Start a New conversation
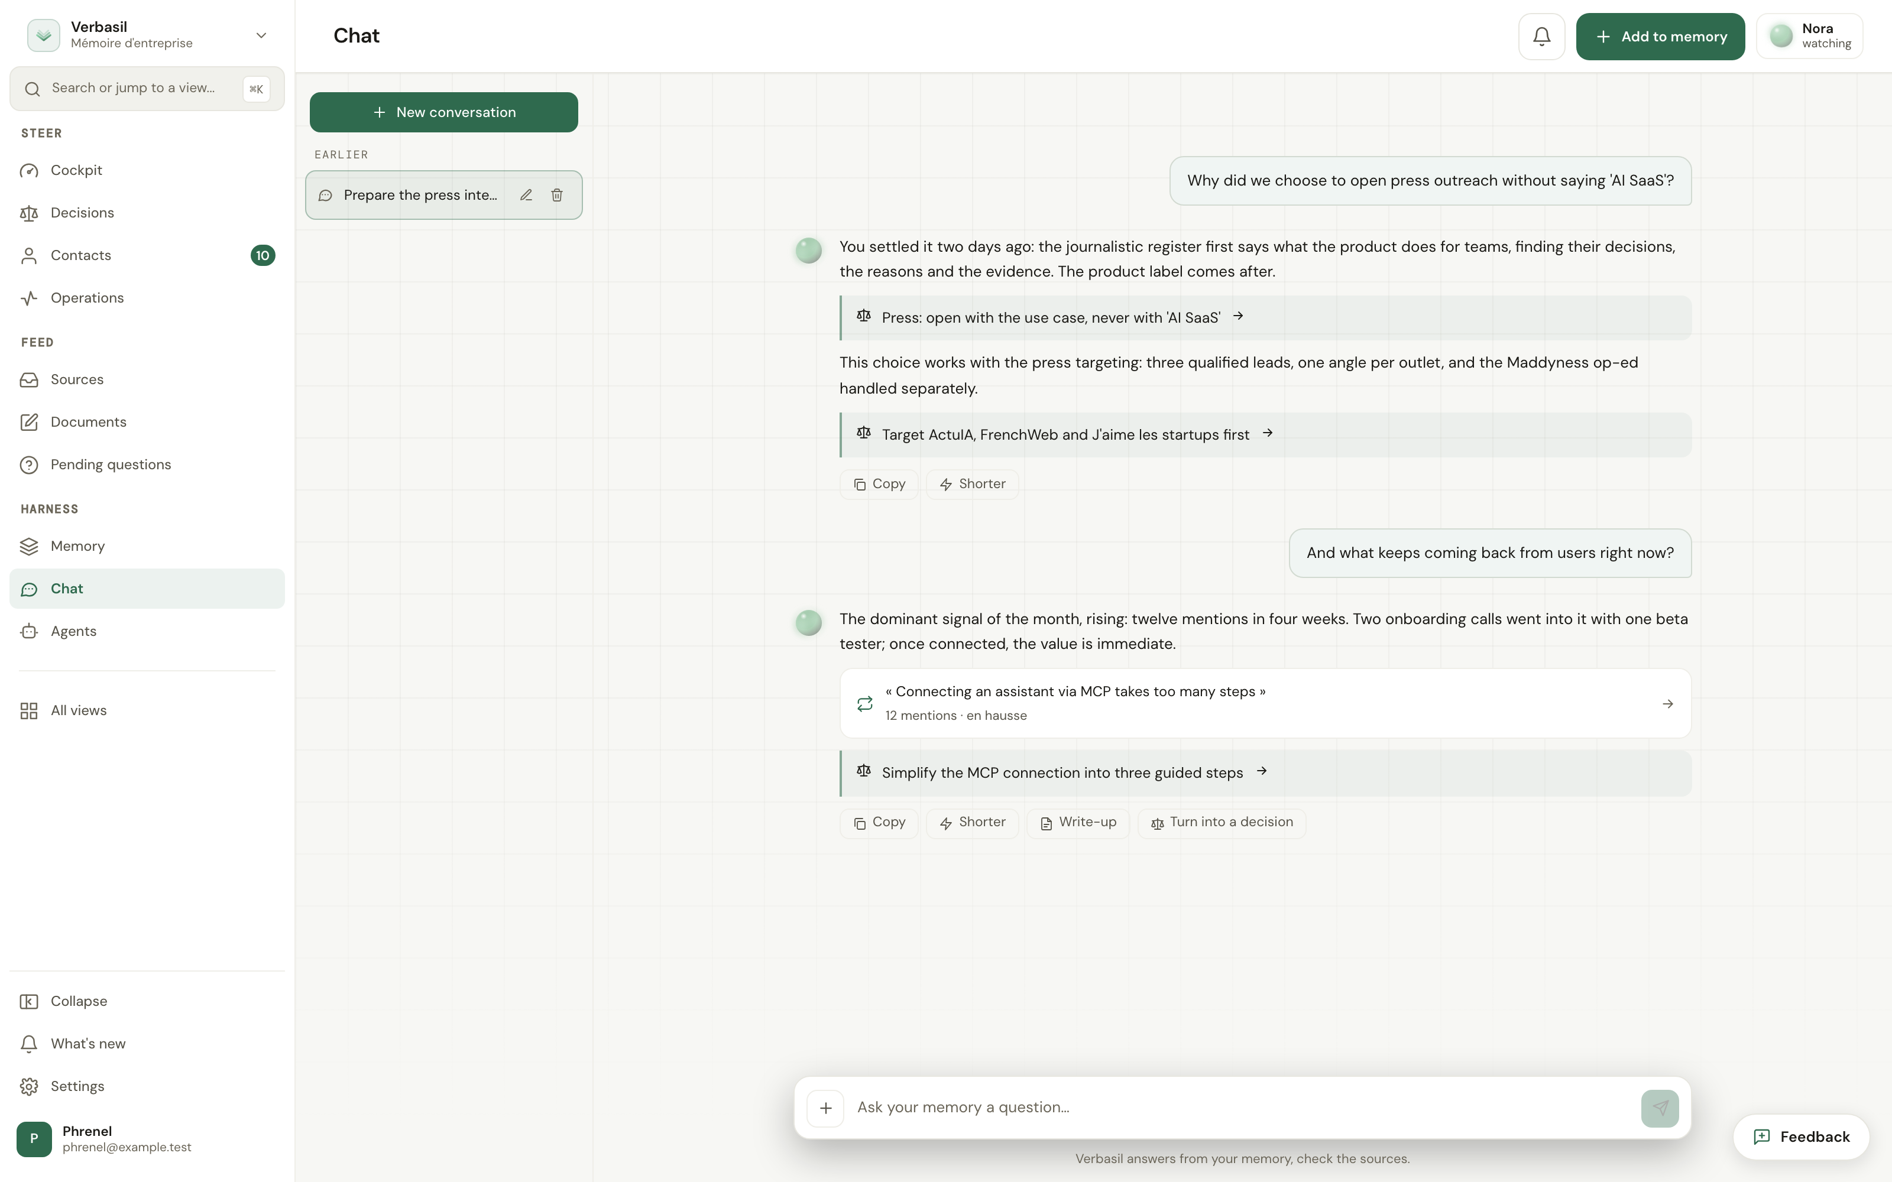Image resolution: width=1892 pixels, height=1182 pixels. click(x=443, y=112)
